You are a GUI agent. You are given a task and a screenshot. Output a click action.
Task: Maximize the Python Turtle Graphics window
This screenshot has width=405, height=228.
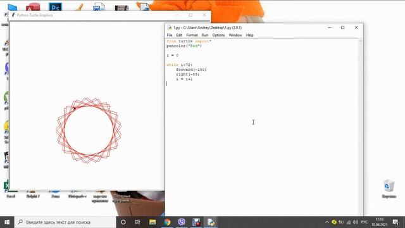[190, 15]
